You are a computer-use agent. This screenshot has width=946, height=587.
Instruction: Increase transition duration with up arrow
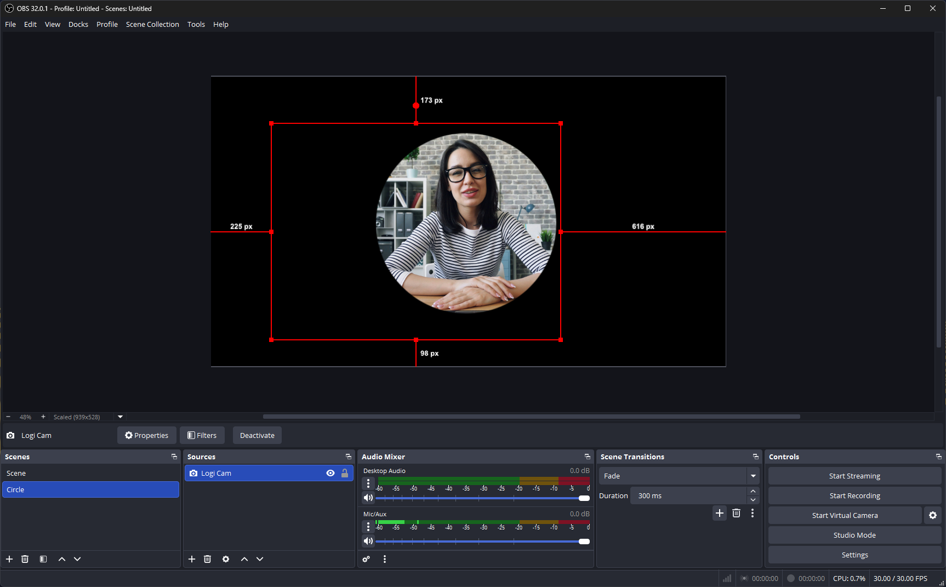[x=753, y=491]
